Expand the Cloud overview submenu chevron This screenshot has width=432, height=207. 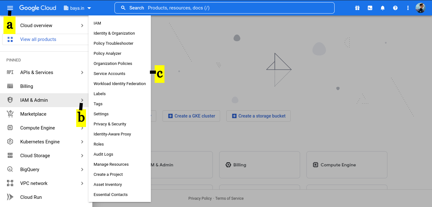(x=82, y=26)
